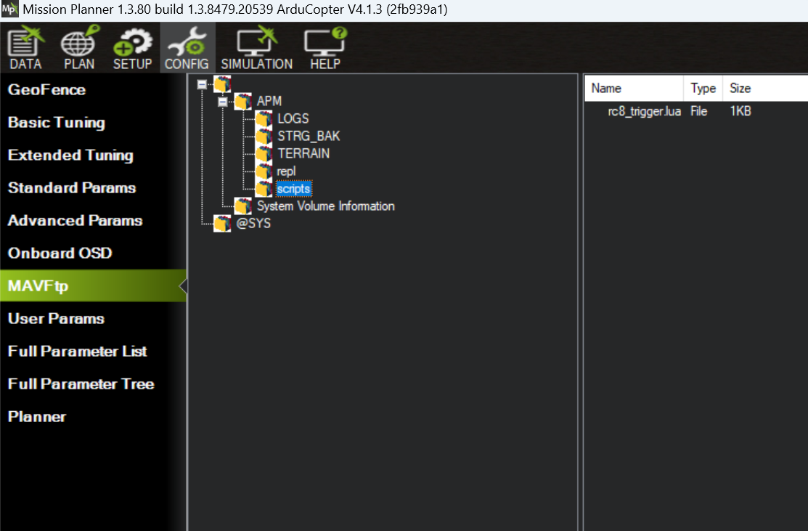Click the File type cell

tap(699, 111)
